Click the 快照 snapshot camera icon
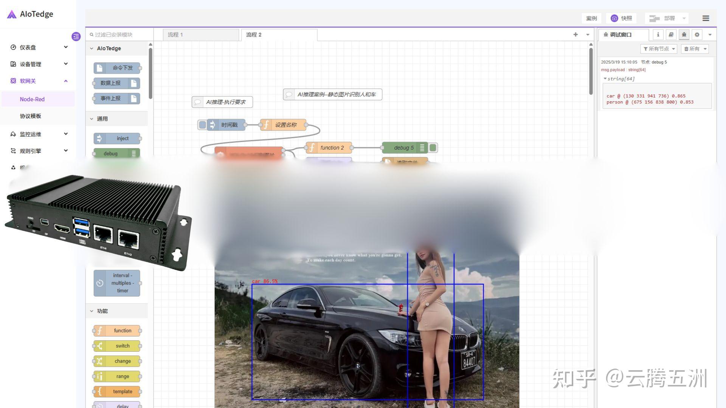Image resolution: width=726 pixels, height=408 pixels. 614,18
